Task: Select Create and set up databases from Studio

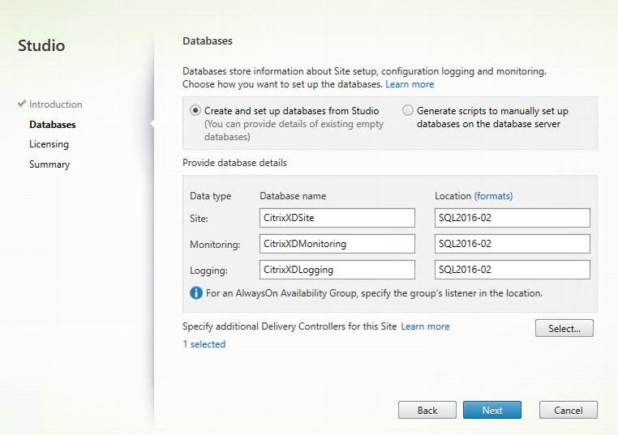Action: click(x=195, y=111)
